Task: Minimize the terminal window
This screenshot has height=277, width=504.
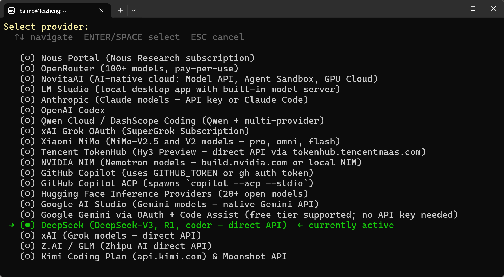Action: coord(452,8)
